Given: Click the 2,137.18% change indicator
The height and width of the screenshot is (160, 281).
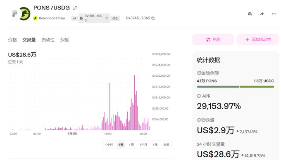Looking at the screenshot, I should [247, 132].
